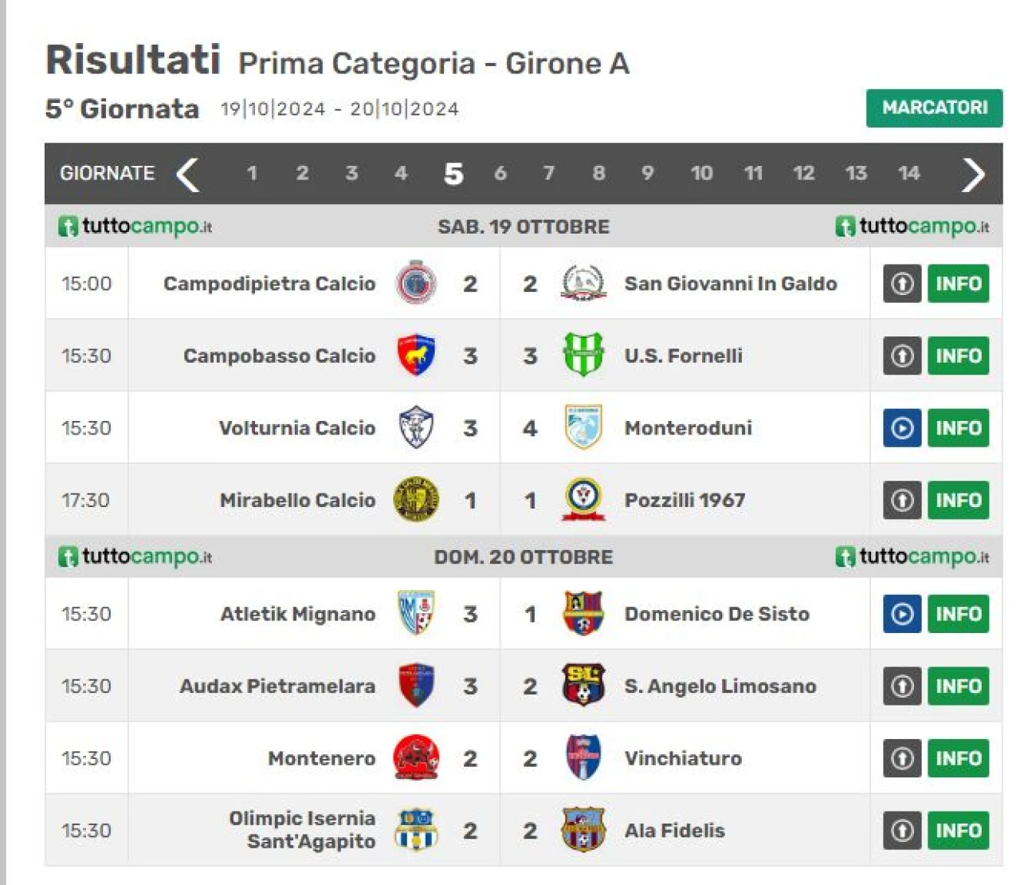1020x885 pixels.
Task: Click the blue play icon for Volturnia Calcio match
Action: click(x=902, y=428)
